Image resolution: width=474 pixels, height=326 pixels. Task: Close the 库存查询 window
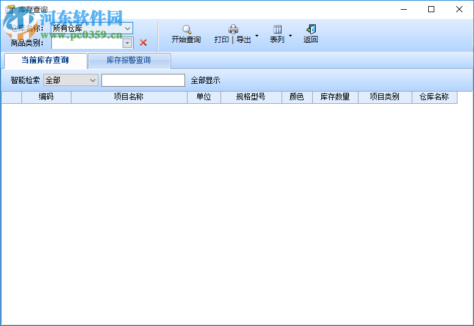459,9
